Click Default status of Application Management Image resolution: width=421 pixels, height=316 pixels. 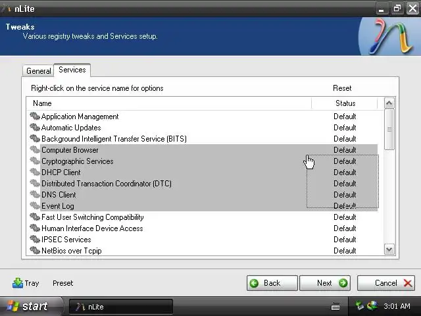[345, 117]
